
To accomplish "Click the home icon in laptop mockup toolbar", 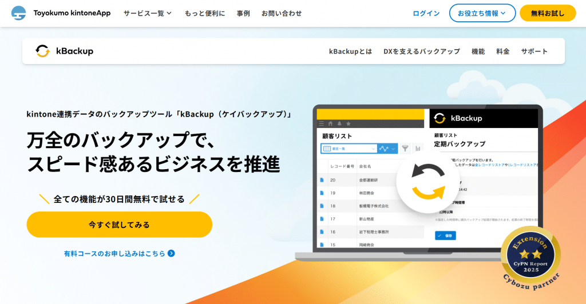I will tap(330, 123).
